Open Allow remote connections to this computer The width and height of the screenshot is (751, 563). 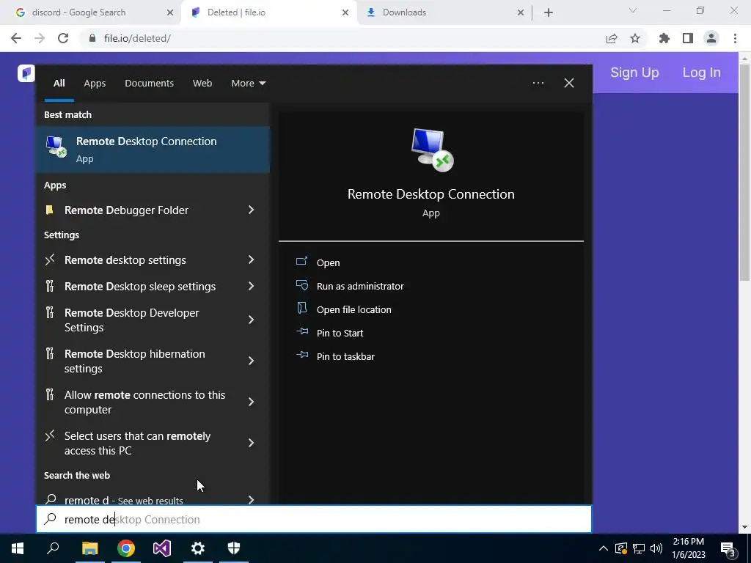[x=144, y=402]
